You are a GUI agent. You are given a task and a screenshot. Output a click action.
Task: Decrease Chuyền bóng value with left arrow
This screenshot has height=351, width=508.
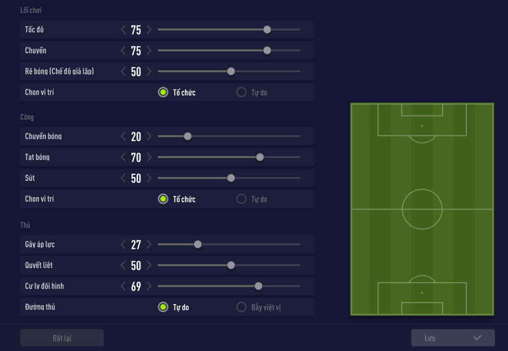click(123, 137)
